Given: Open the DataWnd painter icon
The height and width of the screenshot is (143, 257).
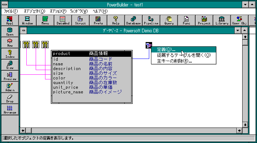Looking at the screenshot, I should click(63, 20).
